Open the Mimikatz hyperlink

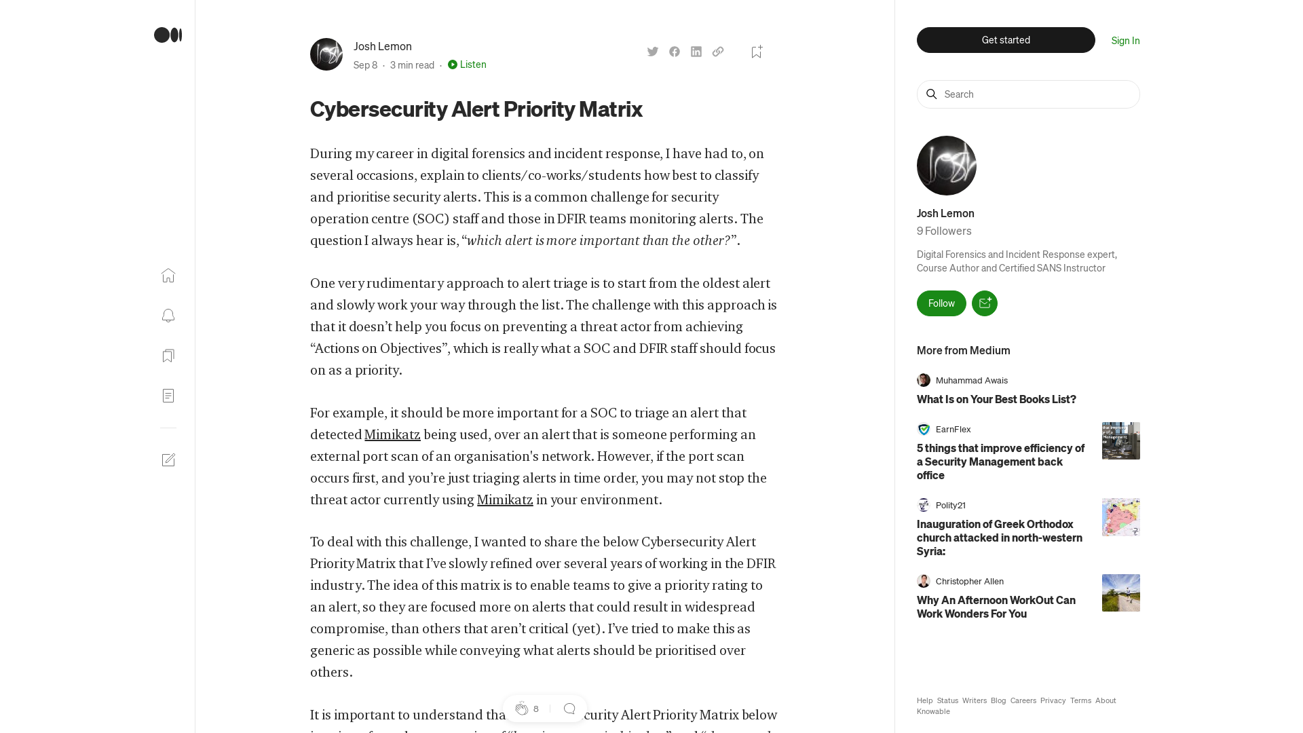(392, 434)
